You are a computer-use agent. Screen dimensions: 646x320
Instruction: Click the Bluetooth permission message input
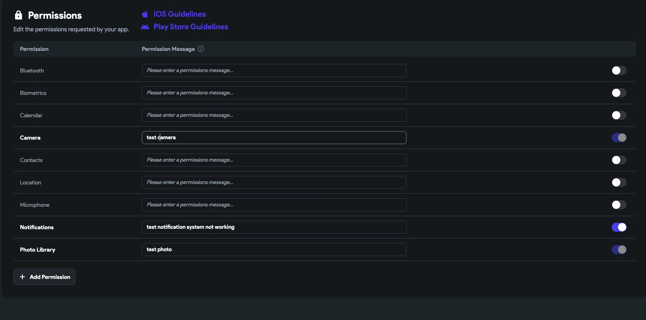[274, 70]
